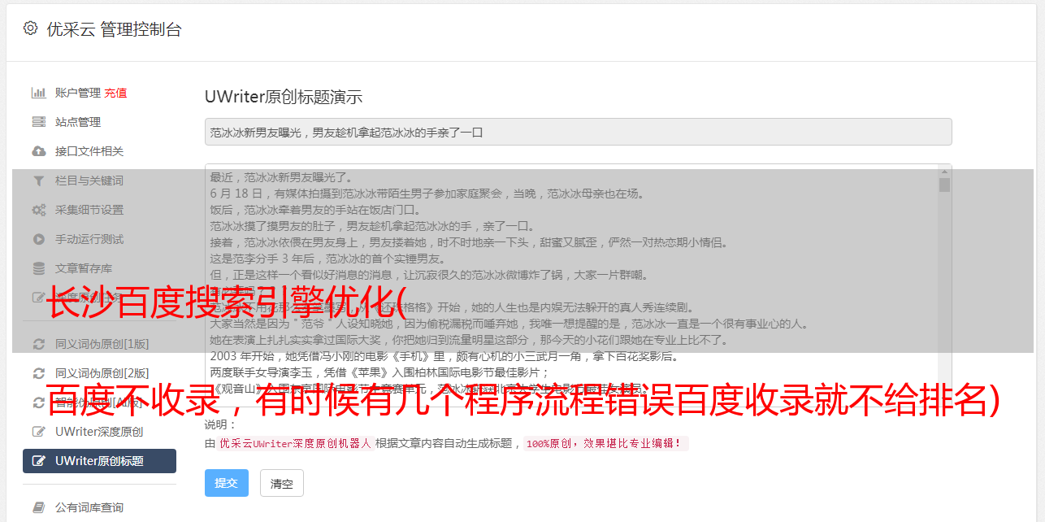Click the 清空 button
The width and height of the screenshot is (1045, 522).
coord(282,483)
